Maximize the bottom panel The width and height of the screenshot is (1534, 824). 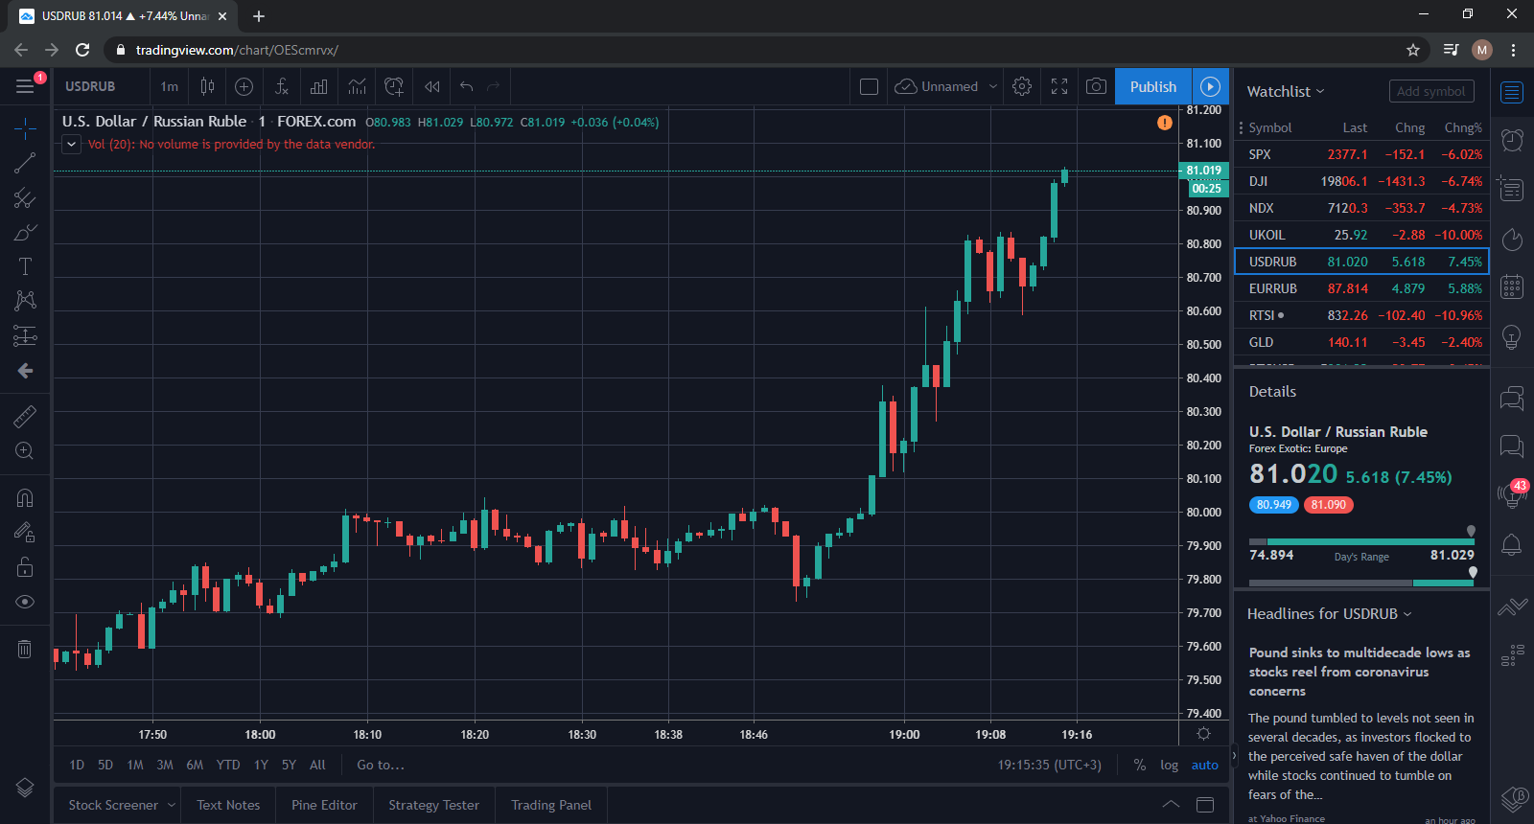pos(1205,804)
